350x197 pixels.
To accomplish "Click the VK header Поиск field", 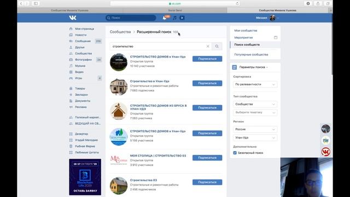I will (131, 18).
